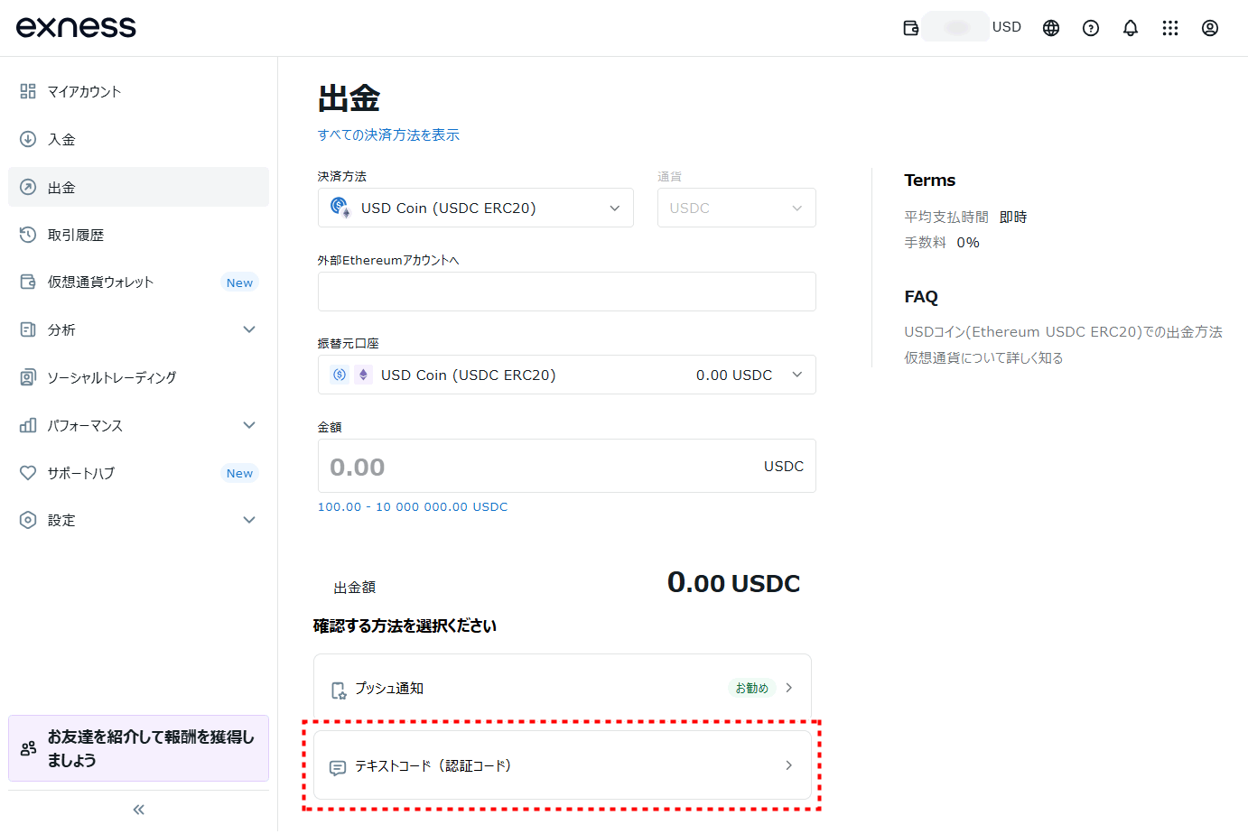This screenshot has width=1248, height=834.
Task: Go to 入金 in sidebar
Action: point(138,139)
